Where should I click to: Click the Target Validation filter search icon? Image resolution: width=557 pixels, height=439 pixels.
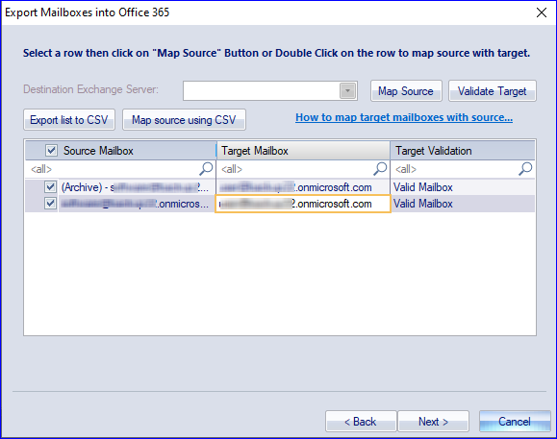[x=525, y=169]
